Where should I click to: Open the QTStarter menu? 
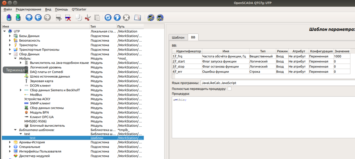[79, 9]
